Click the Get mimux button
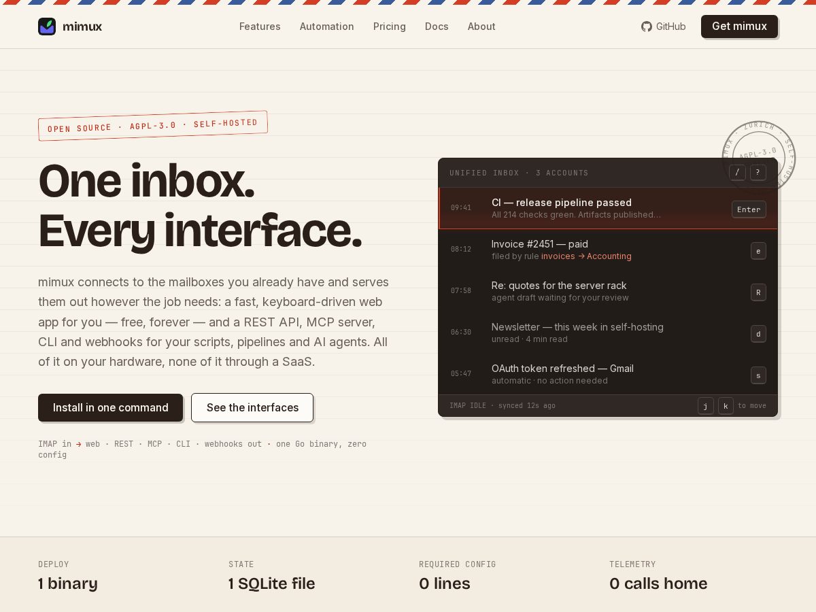 [739, 27]
